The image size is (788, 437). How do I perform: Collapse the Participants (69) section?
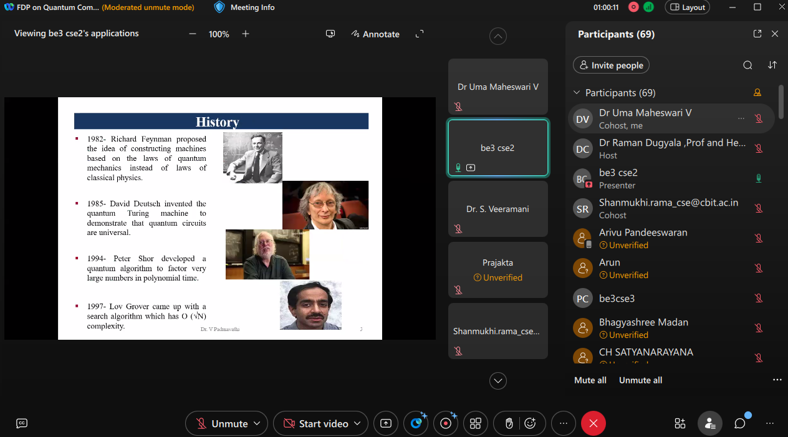(x=577, y=93)
